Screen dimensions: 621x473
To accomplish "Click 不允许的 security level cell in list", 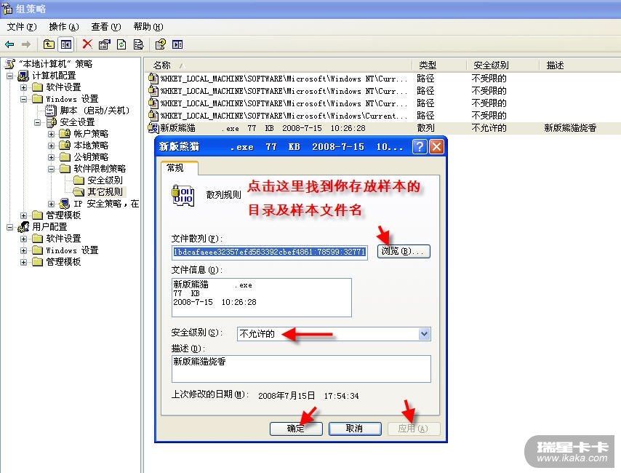I will [489, 128].
